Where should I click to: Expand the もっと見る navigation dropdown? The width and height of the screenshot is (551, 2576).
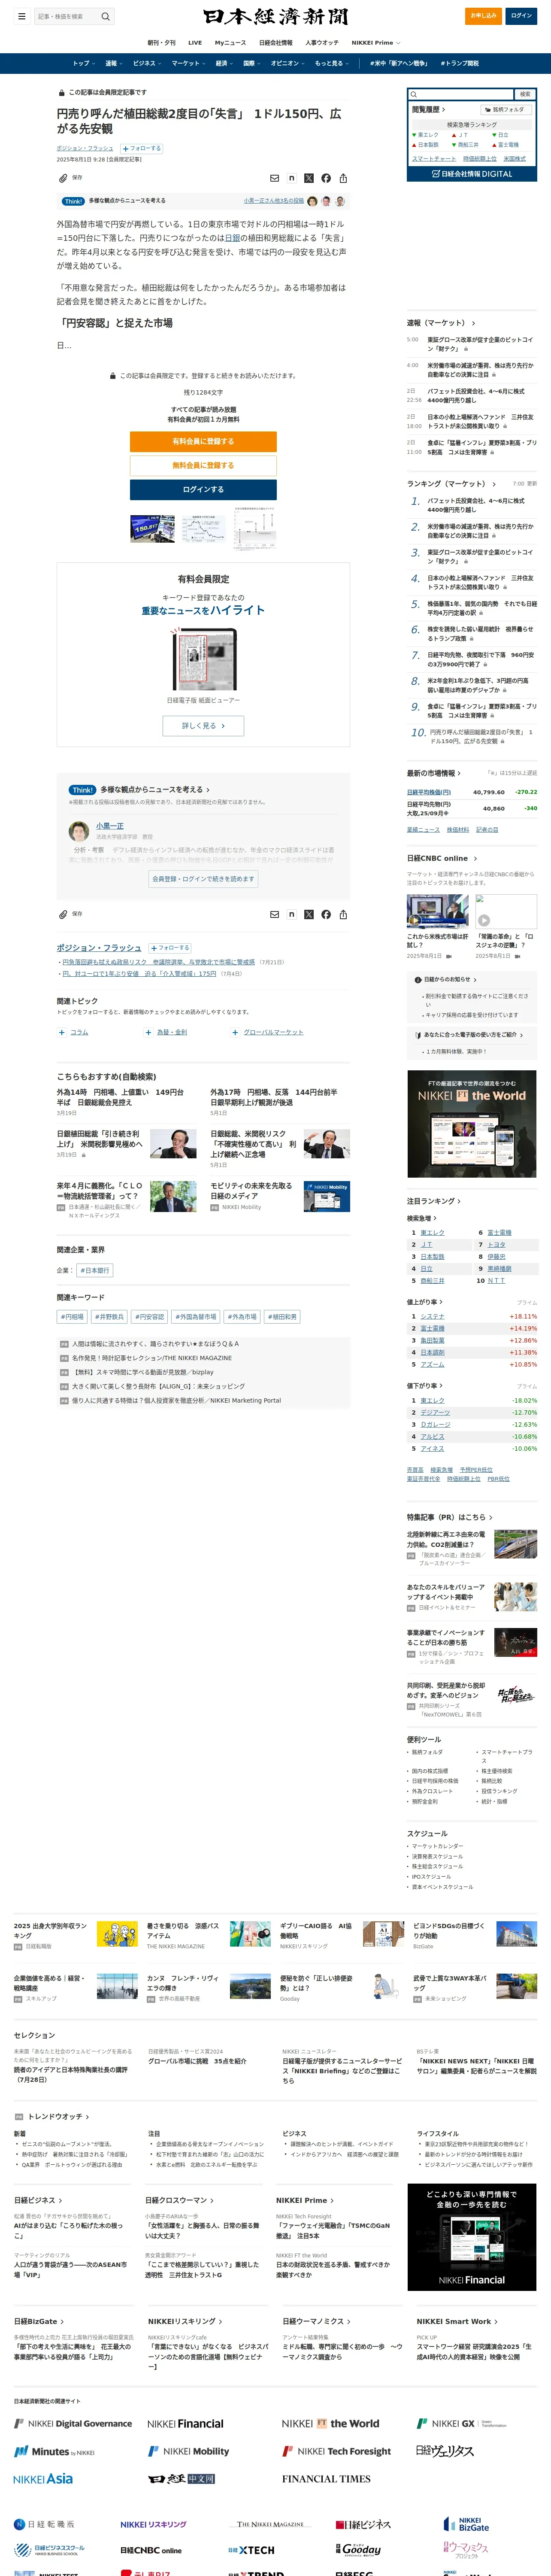[x=332, y=63]
